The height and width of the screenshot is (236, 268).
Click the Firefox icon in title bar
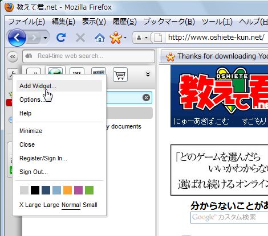click(9, 7)
